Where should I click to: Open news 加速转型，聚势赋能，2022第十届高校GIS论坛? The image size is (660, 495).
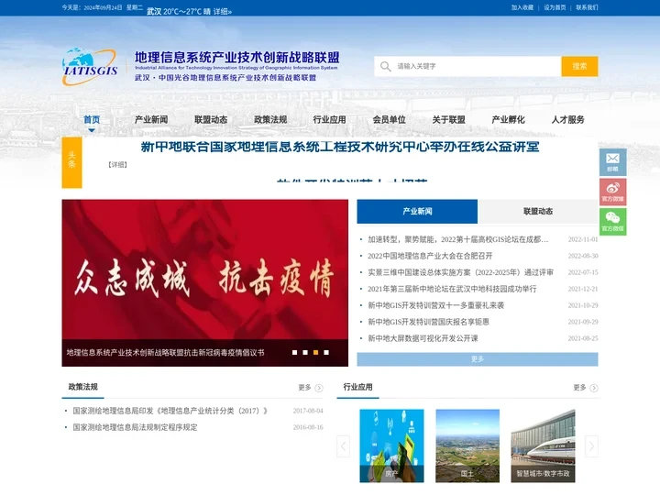(458, 239)
